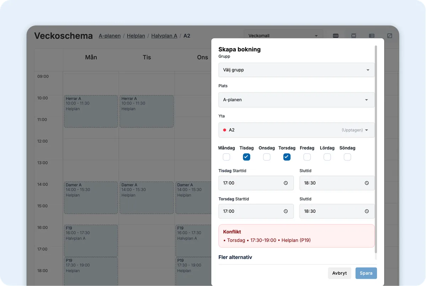The image size is (426, 286).
Task: Switch to the columns week view icon
Action: 335,36
